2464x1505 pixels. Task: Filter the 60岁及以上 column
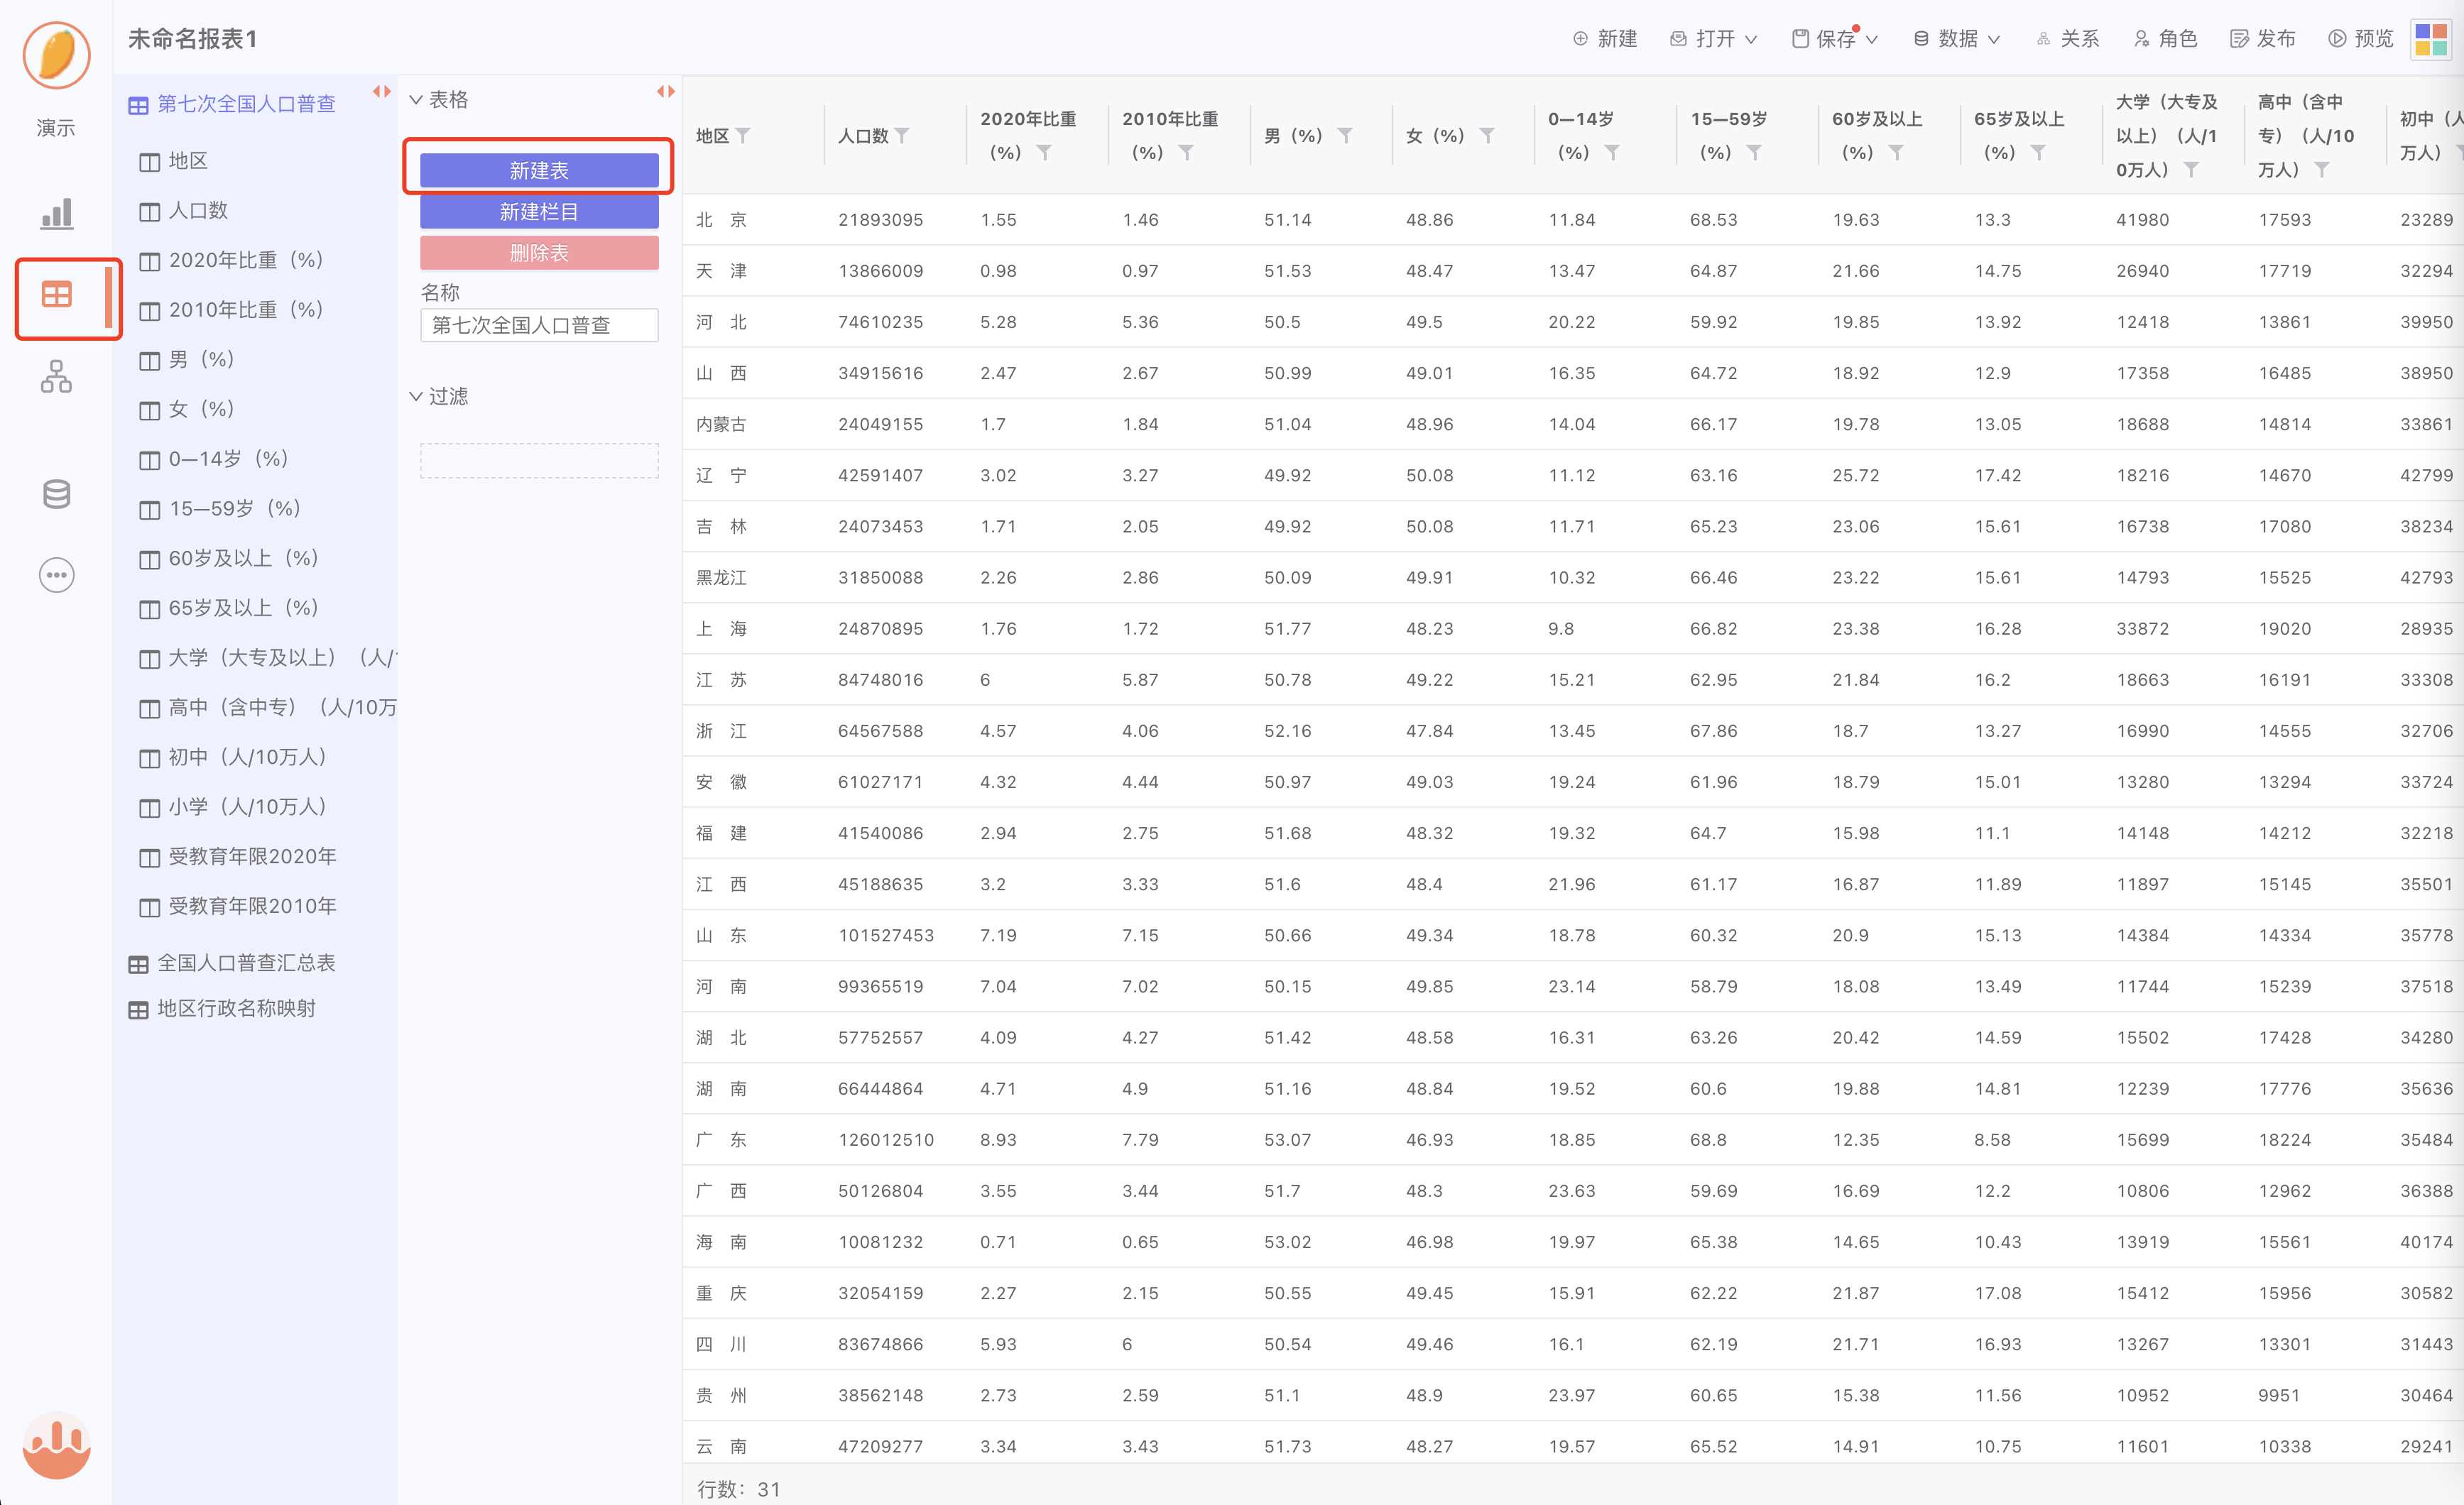1896,152
